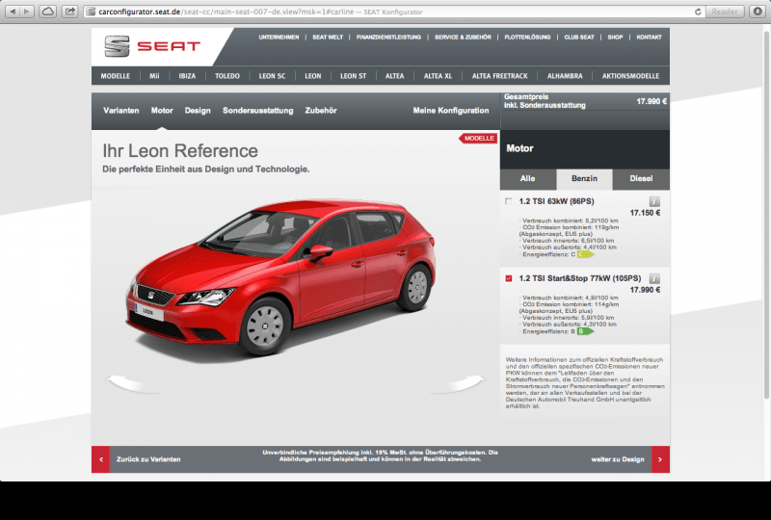Viewport: 771px width, 520px height.
Task: Open FINANZDIENSTLEISTUNG link
Action: 388,38
